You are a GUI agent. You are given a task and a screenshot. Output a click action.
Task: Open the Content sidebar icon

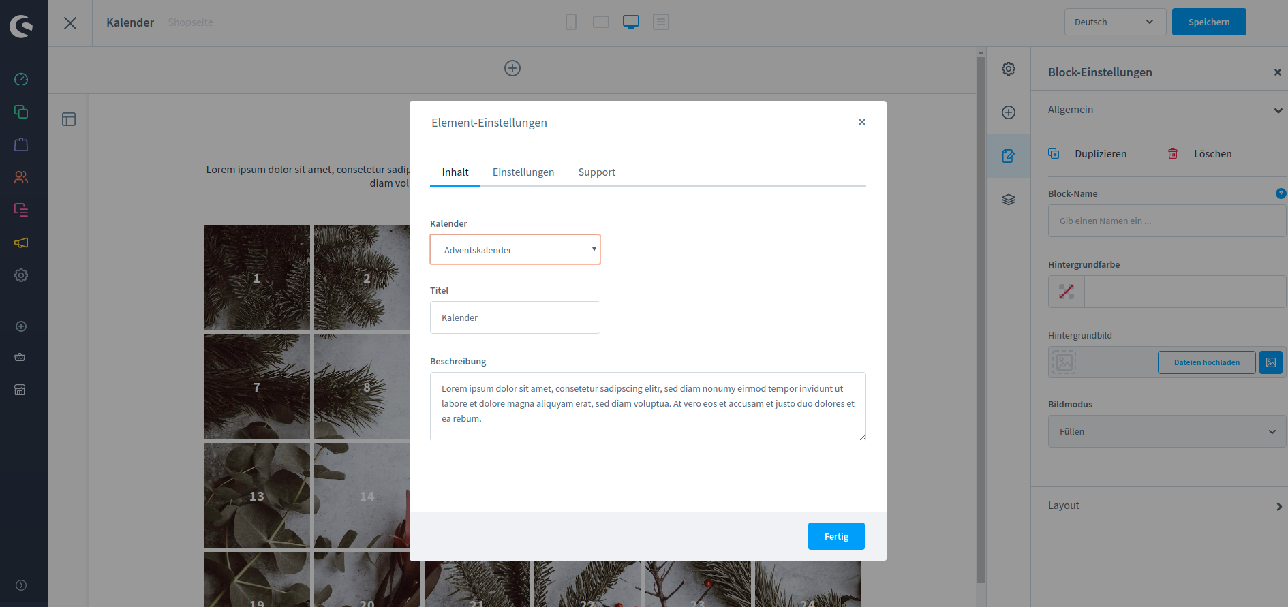[21, 210]
